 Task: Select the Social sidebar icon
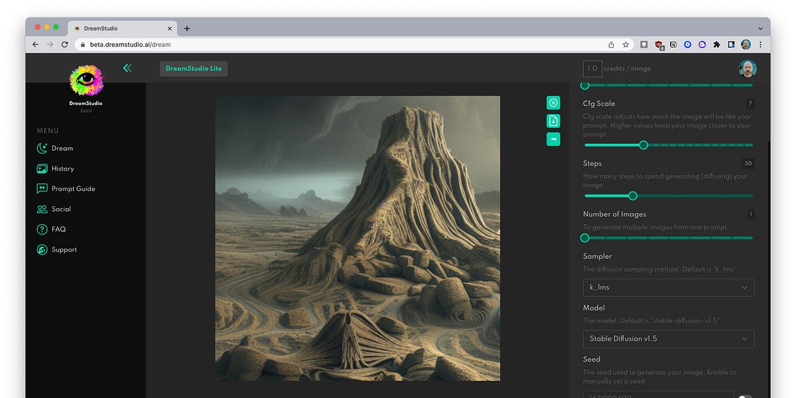click(x=41, y=209)
